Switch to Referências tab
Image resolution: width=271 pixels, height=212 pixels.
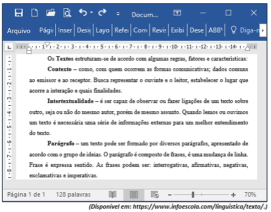click(121, 30)
